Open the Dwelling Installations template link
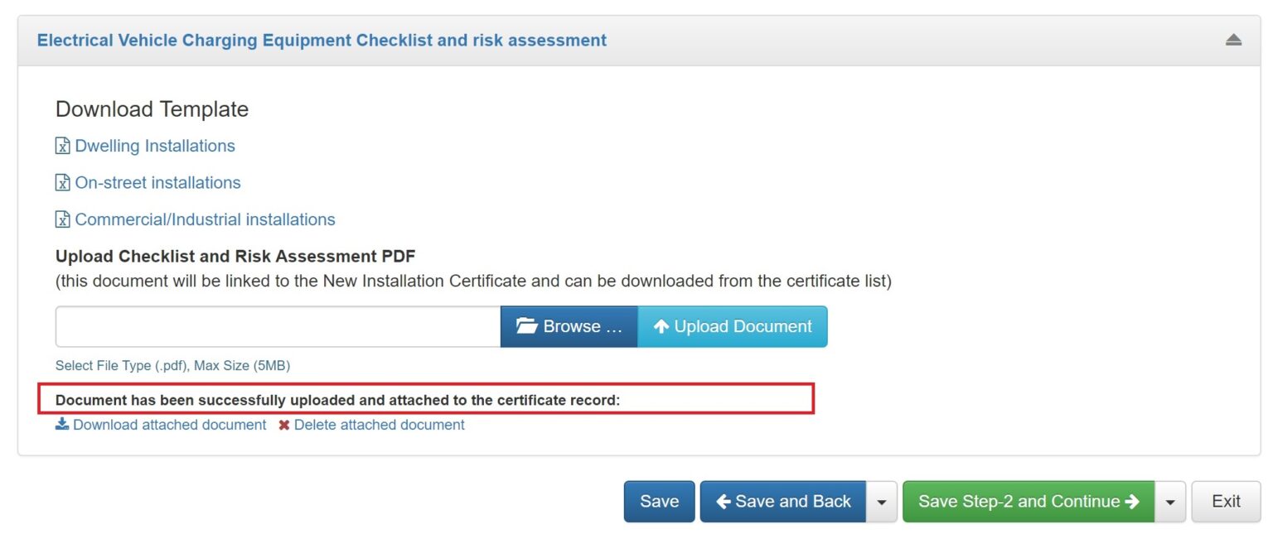 [155, 146]
